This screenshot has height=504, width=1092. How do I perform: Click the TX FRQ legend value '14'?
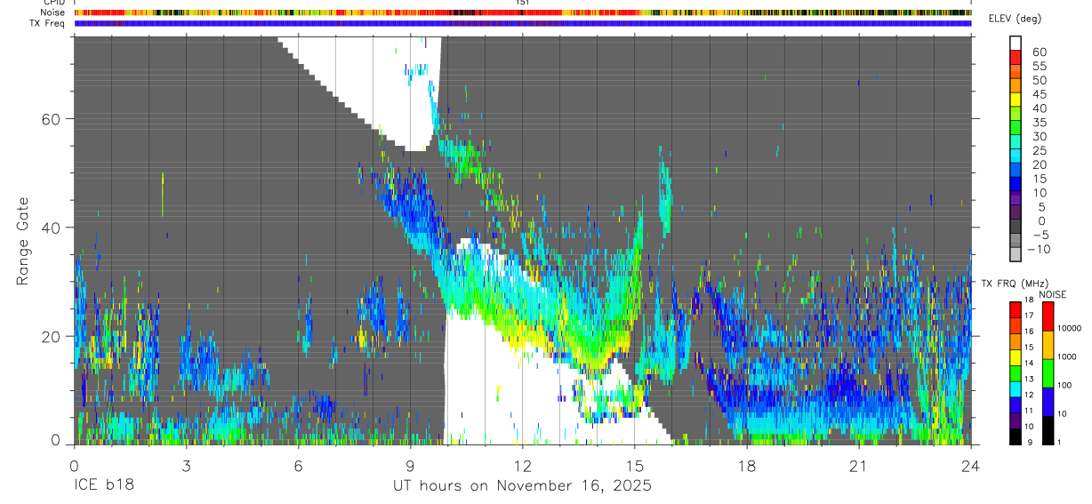pos(1028,363)
